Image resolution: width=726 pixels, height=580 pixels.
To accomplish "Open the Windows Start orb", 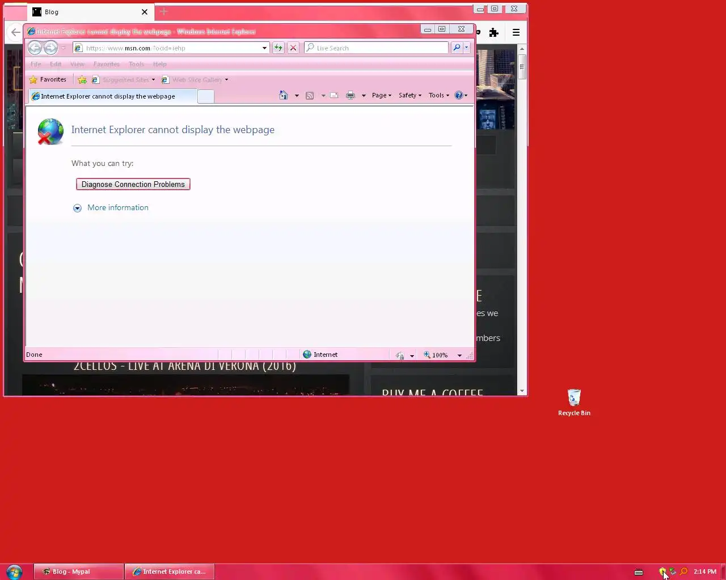I will tap(14, 572).
